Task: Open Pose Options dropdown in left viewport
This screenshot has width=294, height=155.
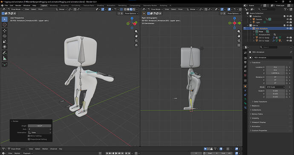Action: pos(132,14)
